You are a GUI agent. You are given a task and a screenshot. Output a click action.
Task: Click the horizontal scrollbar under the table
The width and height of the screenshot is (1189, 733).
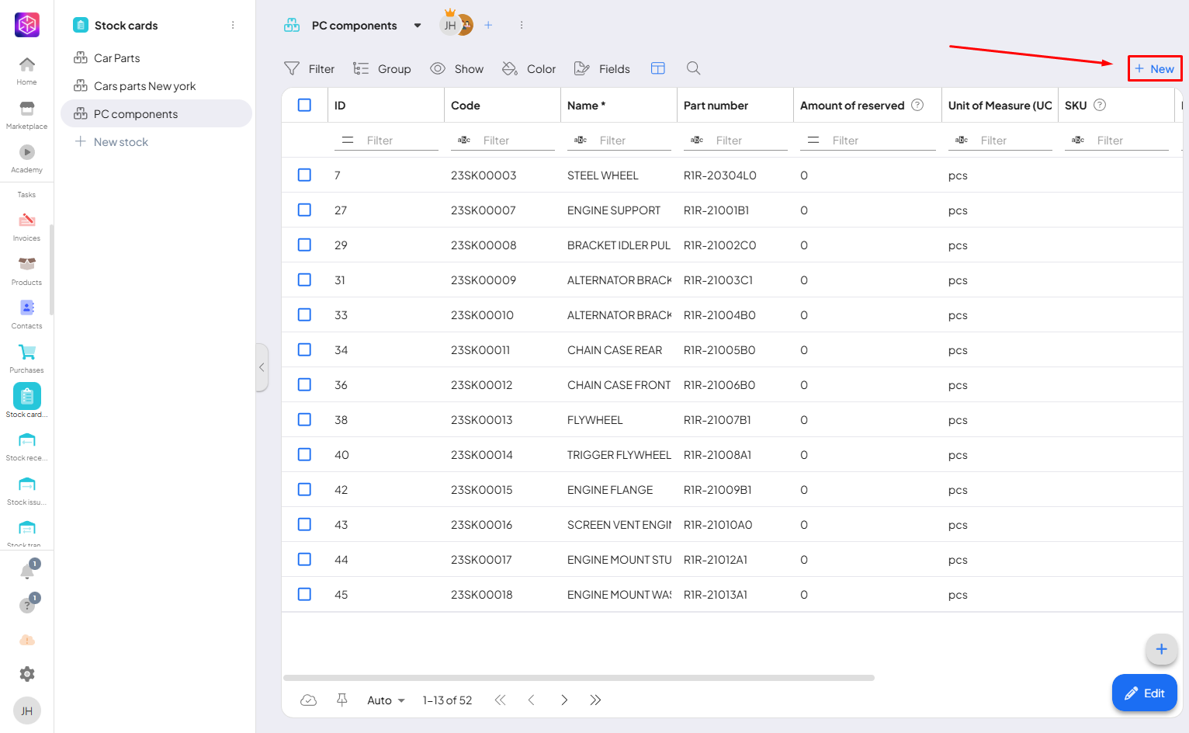[x=578, y=678]
